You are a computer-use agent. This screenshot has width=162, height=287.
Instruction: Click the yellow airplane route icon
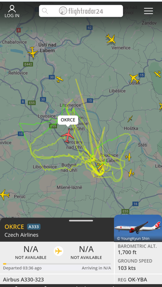point(58,251)
